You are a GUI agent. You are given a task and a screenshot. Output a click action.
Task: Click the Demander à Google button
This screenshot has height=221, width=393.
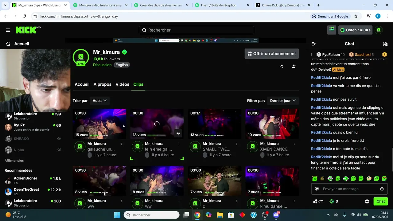click(330, 16)
